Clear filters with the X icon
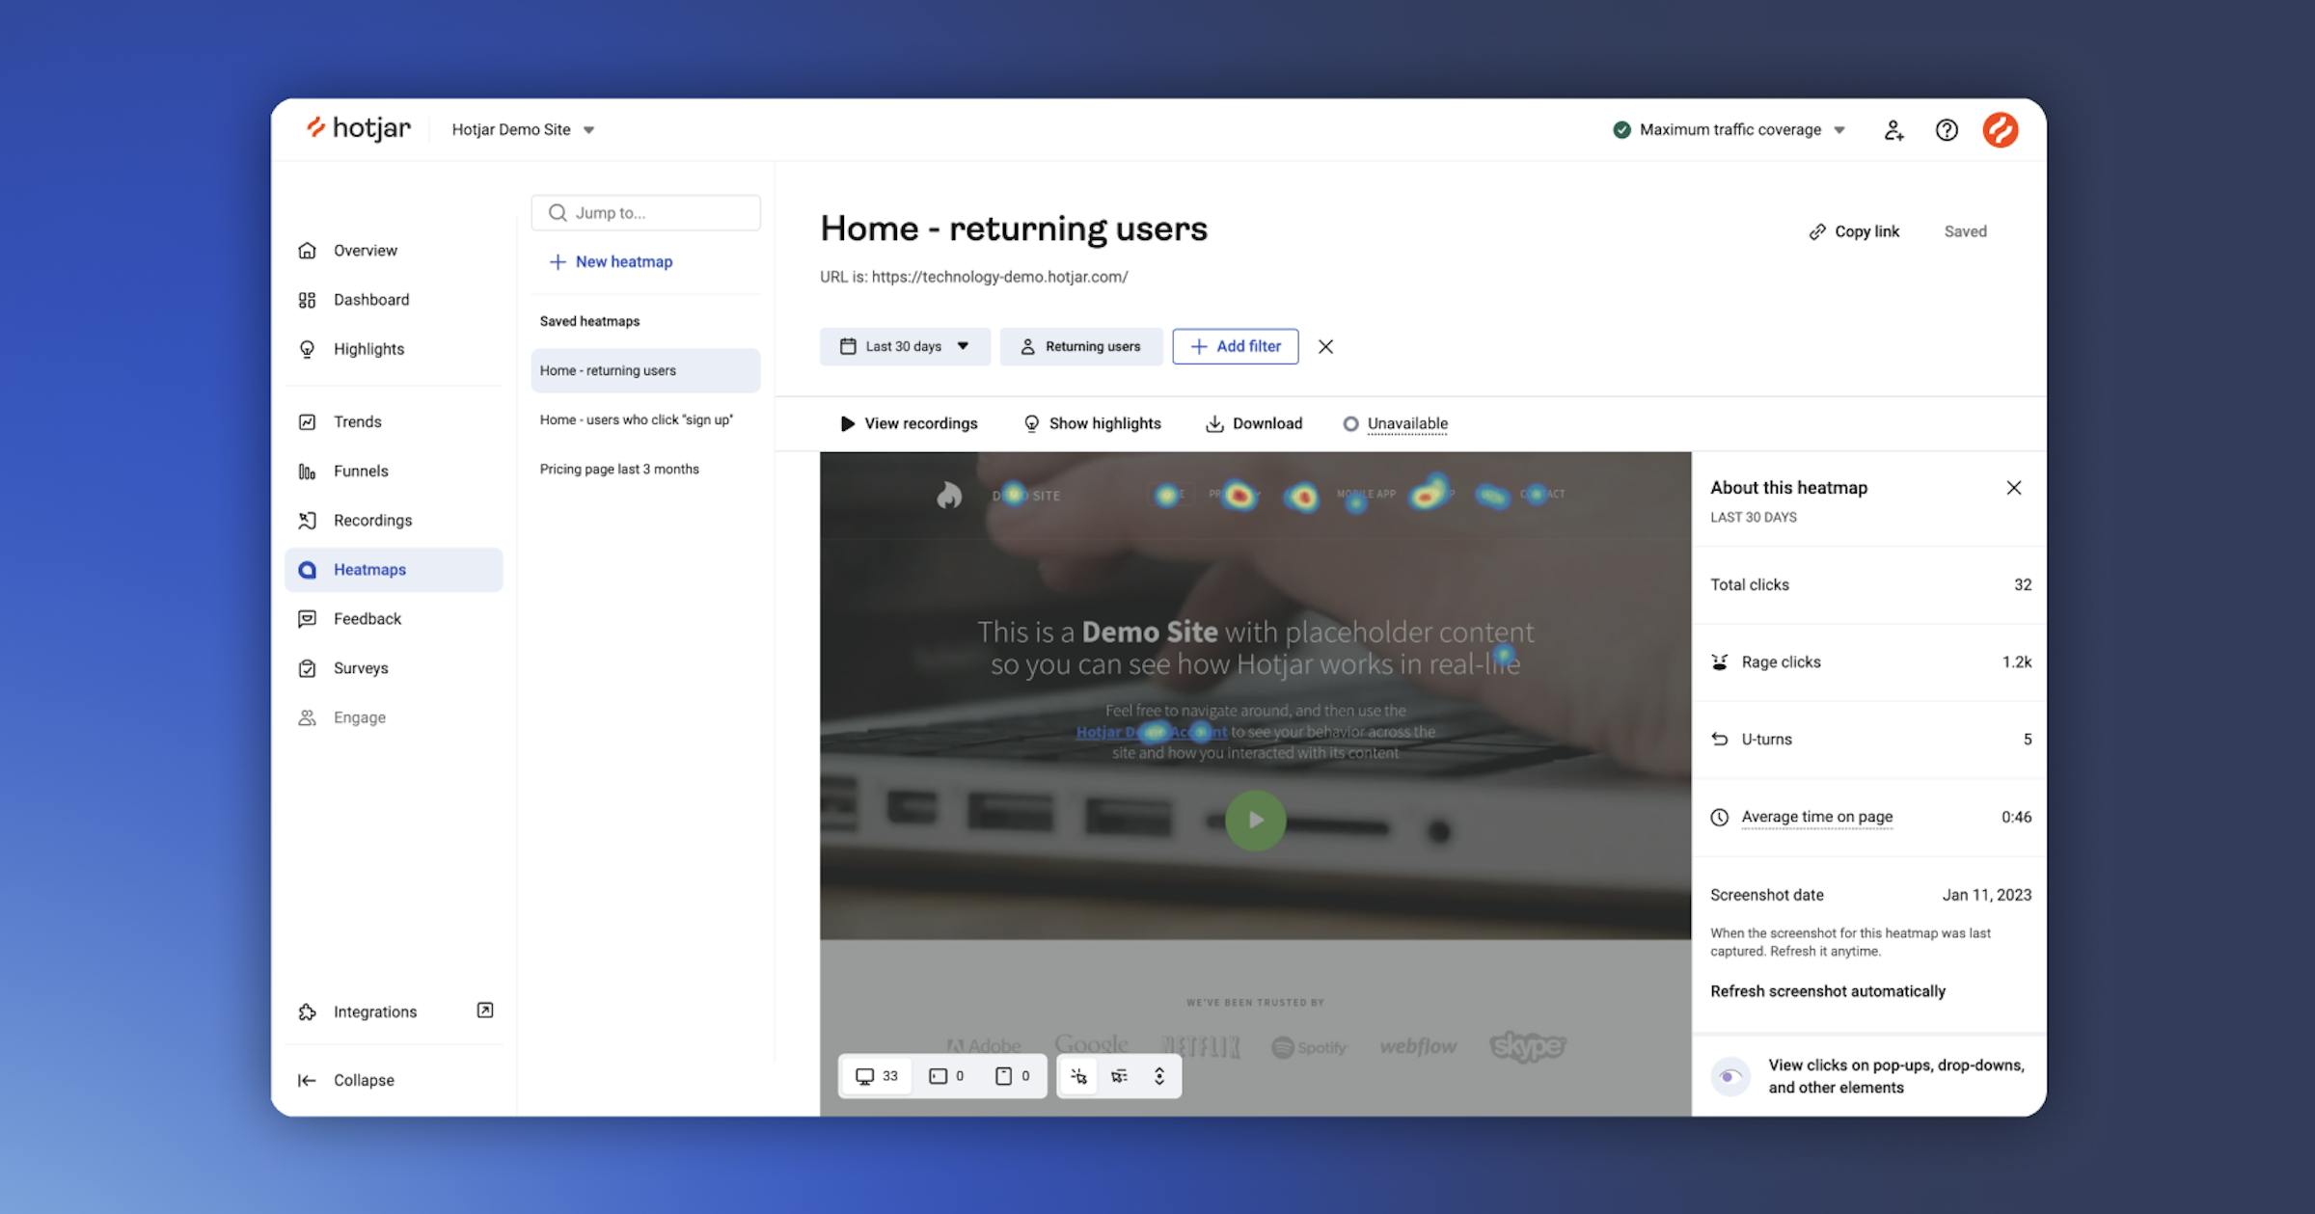Screen dimensions: 2315x1214 click(x=1325, y=347)
